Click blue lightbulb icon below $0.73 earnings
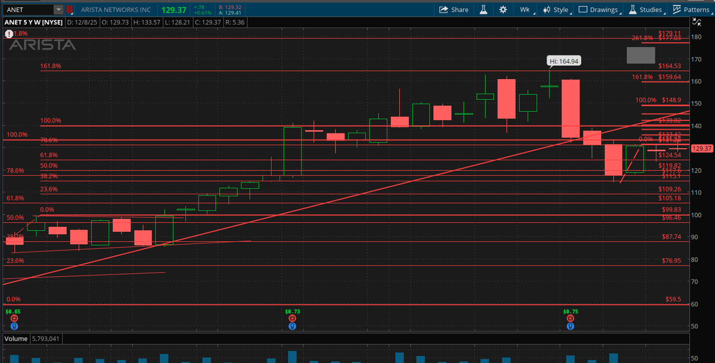The image size is (715, 363). (292, 326)
